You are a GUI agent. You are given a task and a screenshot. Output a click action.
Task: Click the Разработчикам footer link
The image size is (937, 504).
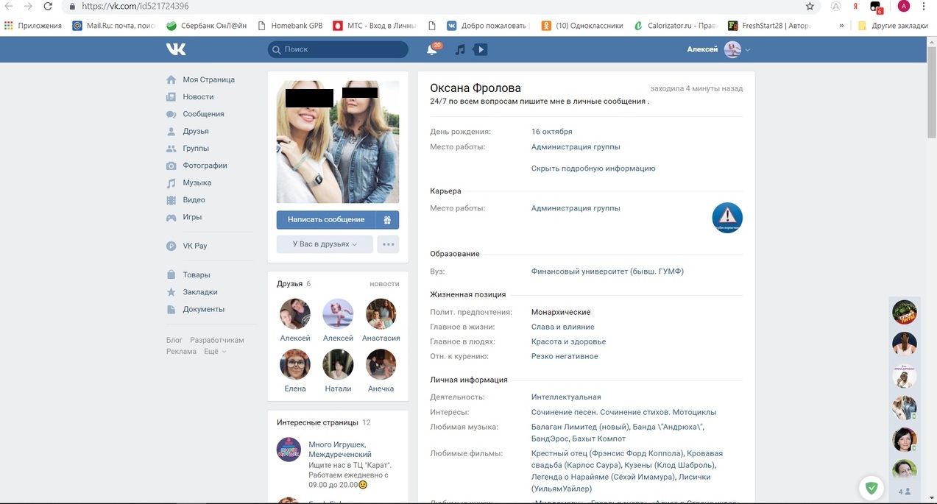tap(217, 340)
